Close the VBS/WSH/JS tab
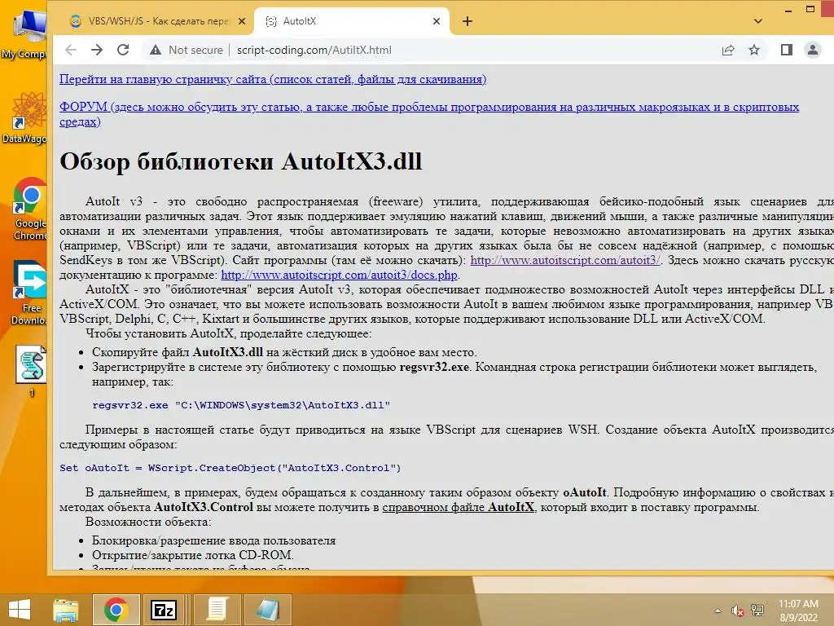 tap(241, 21)
